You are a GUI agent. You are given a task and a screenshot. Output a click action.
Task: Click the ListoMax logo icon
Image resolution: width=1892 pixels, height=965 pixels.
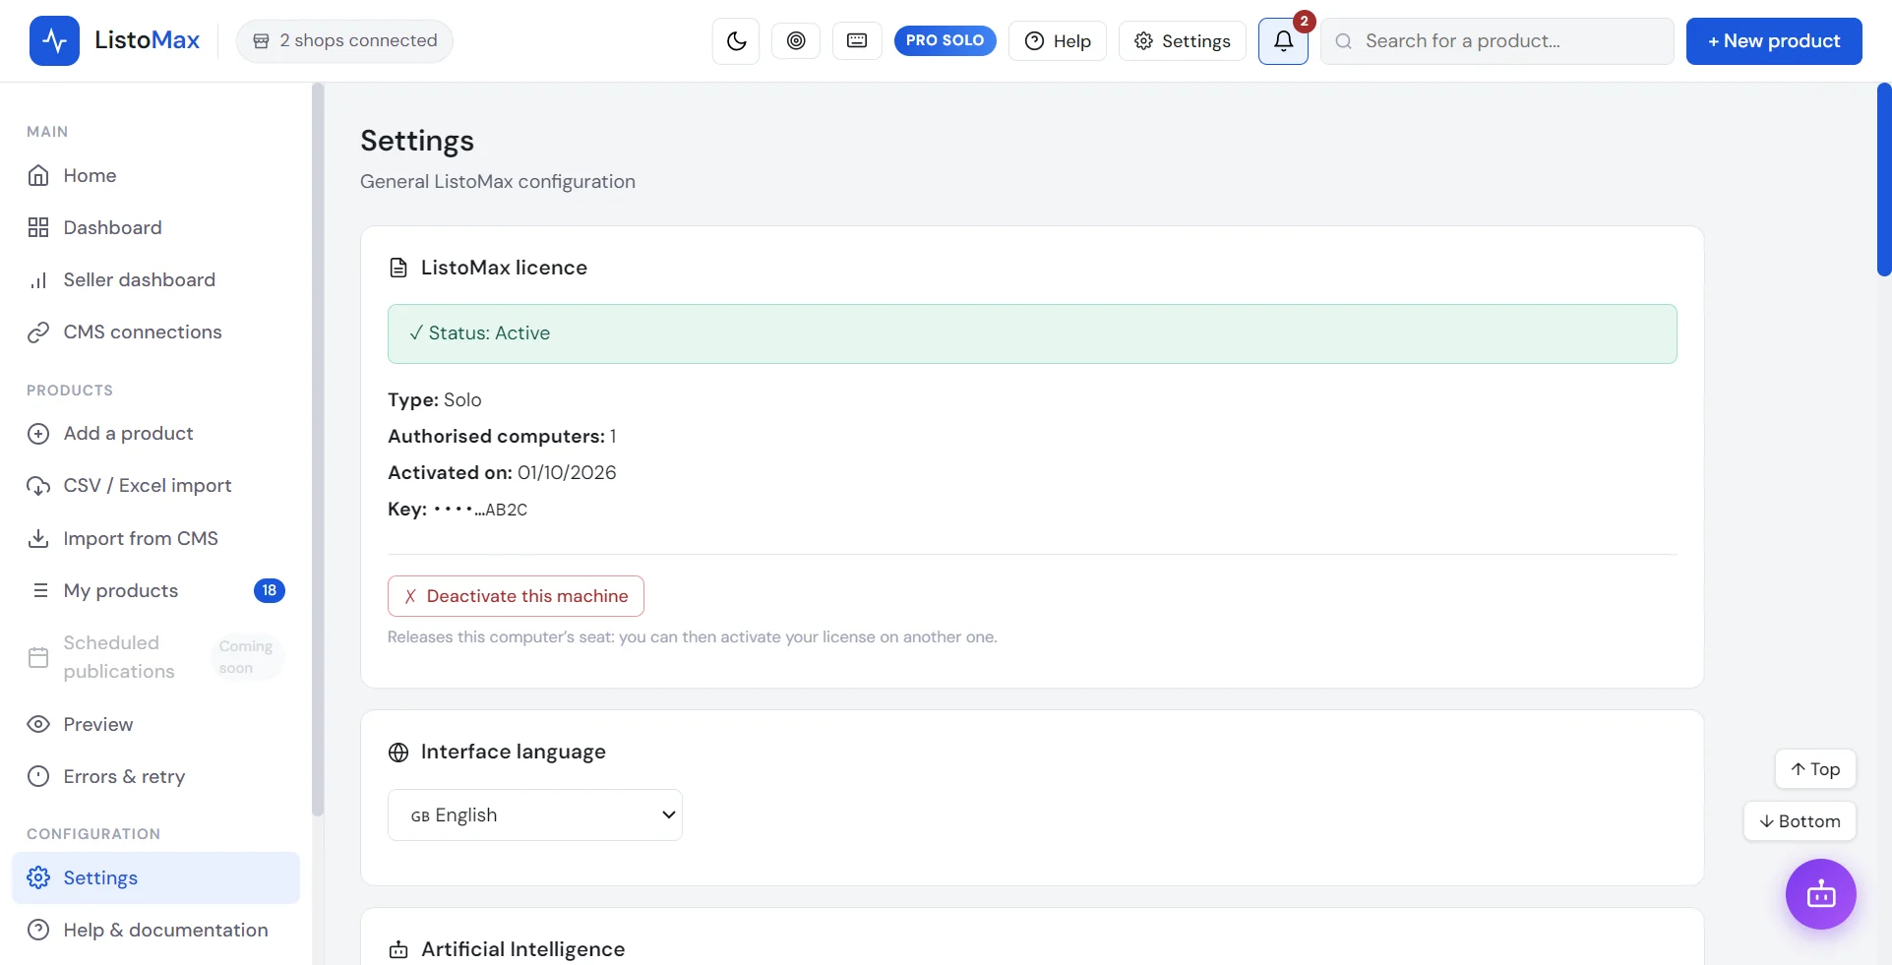(54, 40)
